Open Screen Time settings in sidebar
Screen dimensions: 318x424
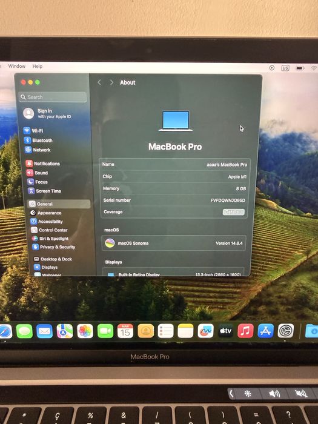click(x=45, y=191)
